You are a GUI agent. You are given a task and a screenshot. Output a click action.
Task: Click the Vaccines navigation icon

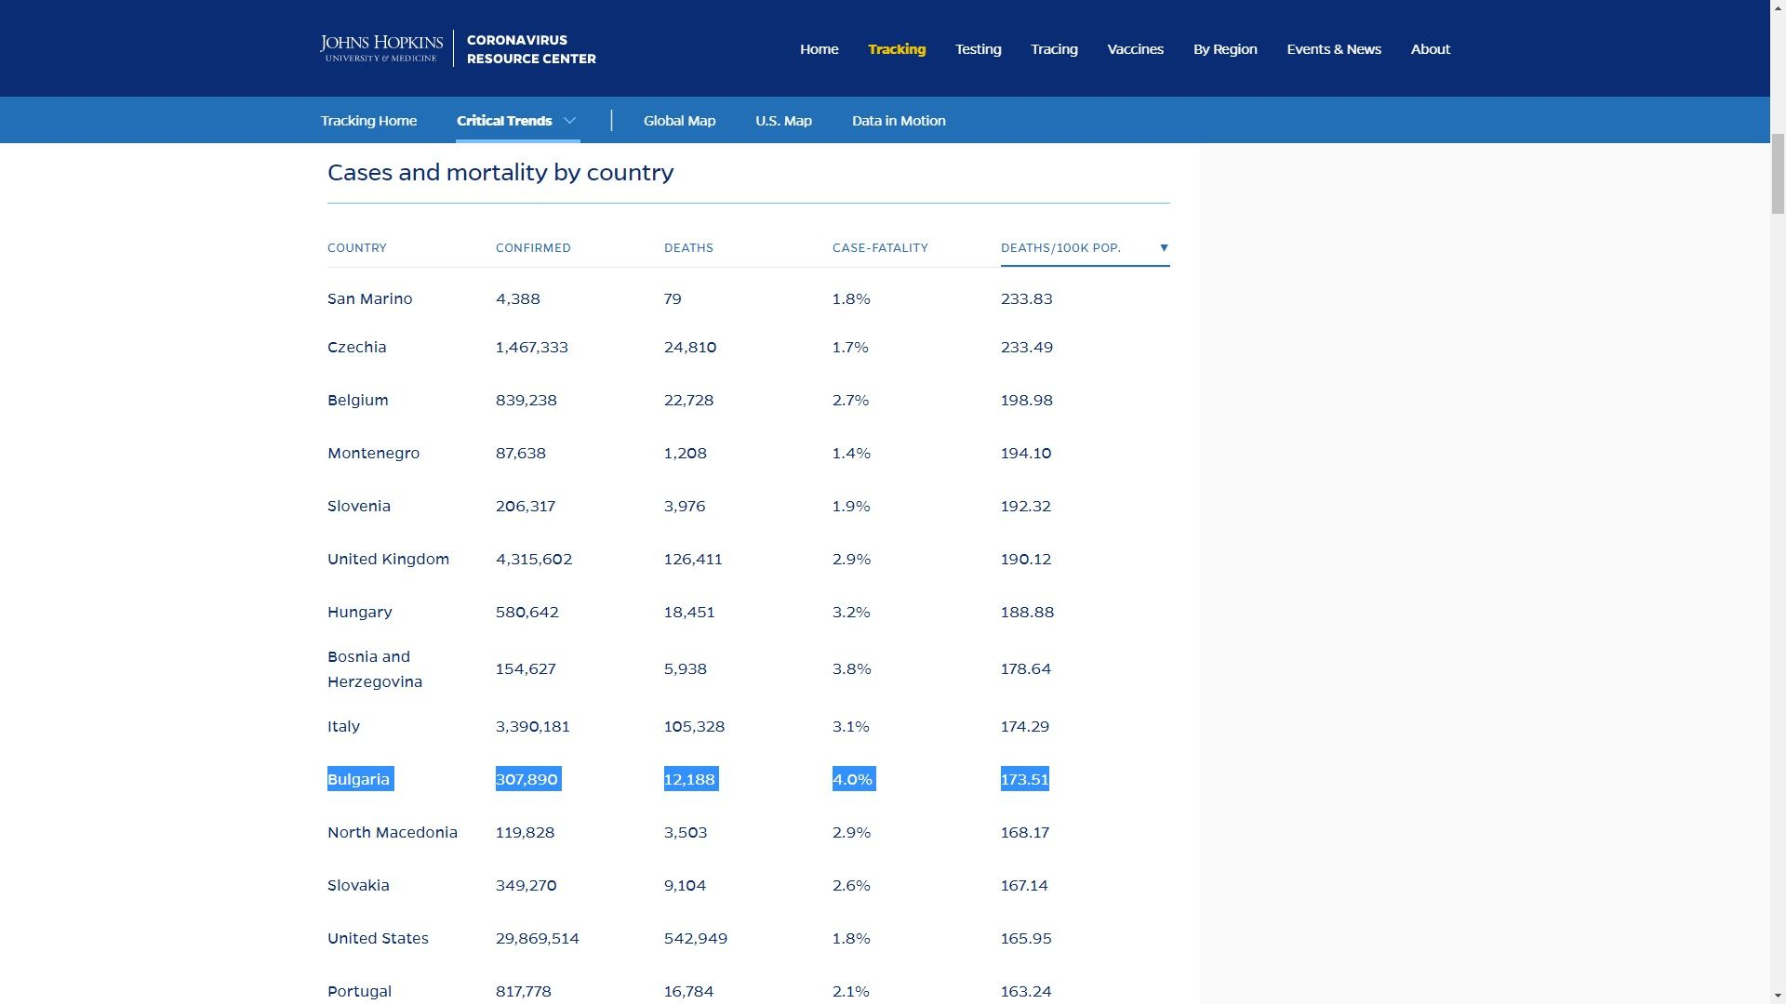[x=1135, y=47]
